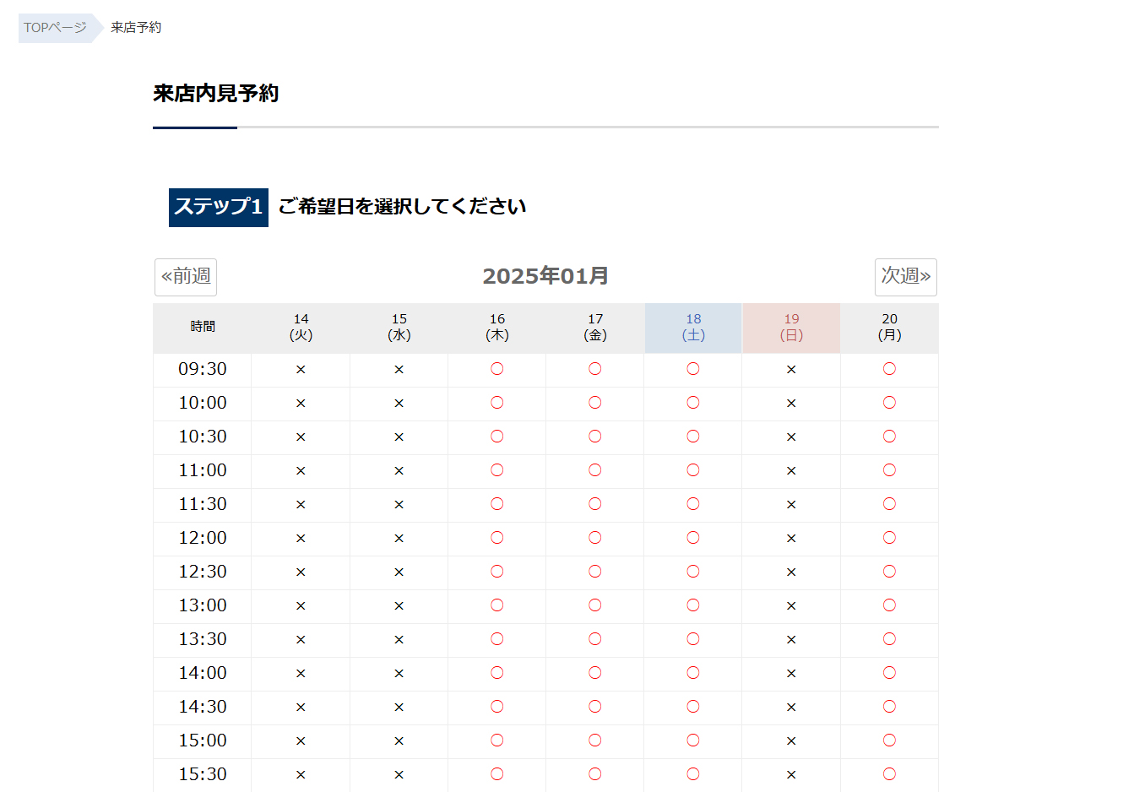
Task: Click the 来店予約 breadcrumb item
Action: point(136,28)
